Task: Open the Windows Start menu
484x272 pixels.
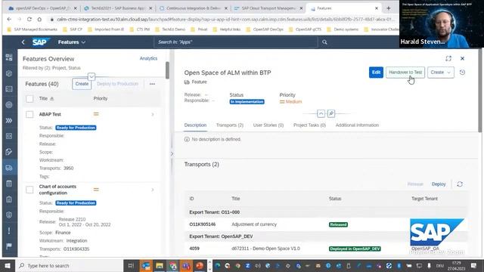Action: point(7,265)
